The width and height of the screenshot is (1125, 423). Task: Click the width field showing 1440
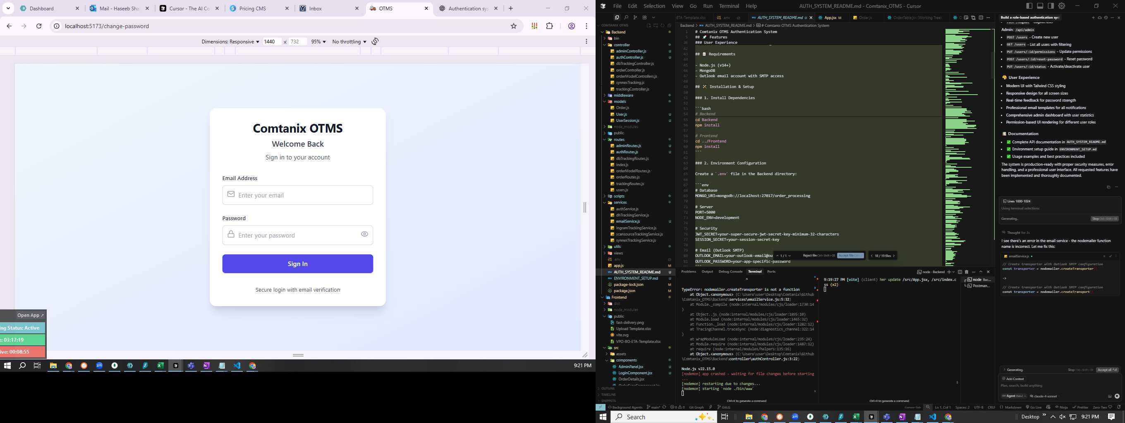coord(271,41)
